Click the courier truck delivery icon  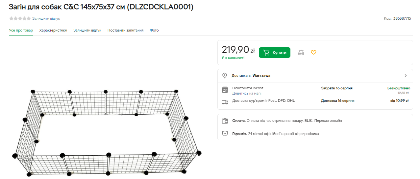click(x=225, y=102)
